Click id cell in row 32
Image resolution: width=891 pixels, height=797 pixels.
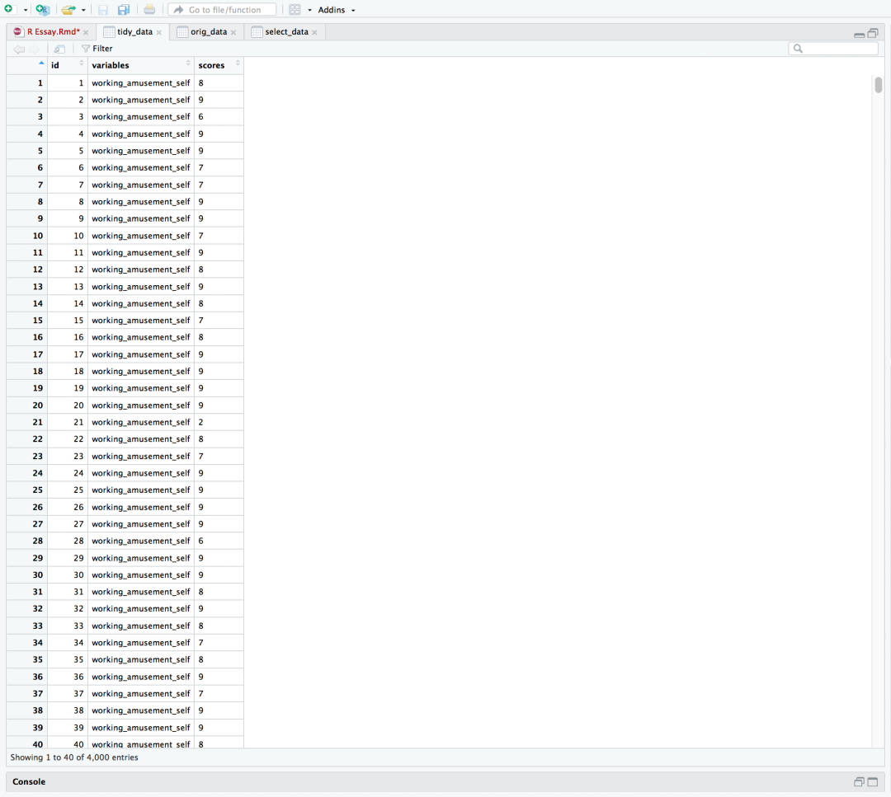tap(68, 608)
